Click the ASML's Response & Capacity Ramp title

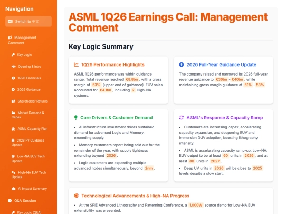click(x=225, y=118)
